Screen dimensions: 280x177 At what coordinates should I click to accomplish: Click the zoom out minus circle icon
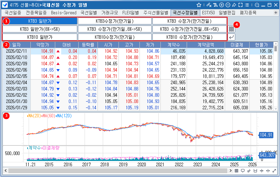click(228, 5)
